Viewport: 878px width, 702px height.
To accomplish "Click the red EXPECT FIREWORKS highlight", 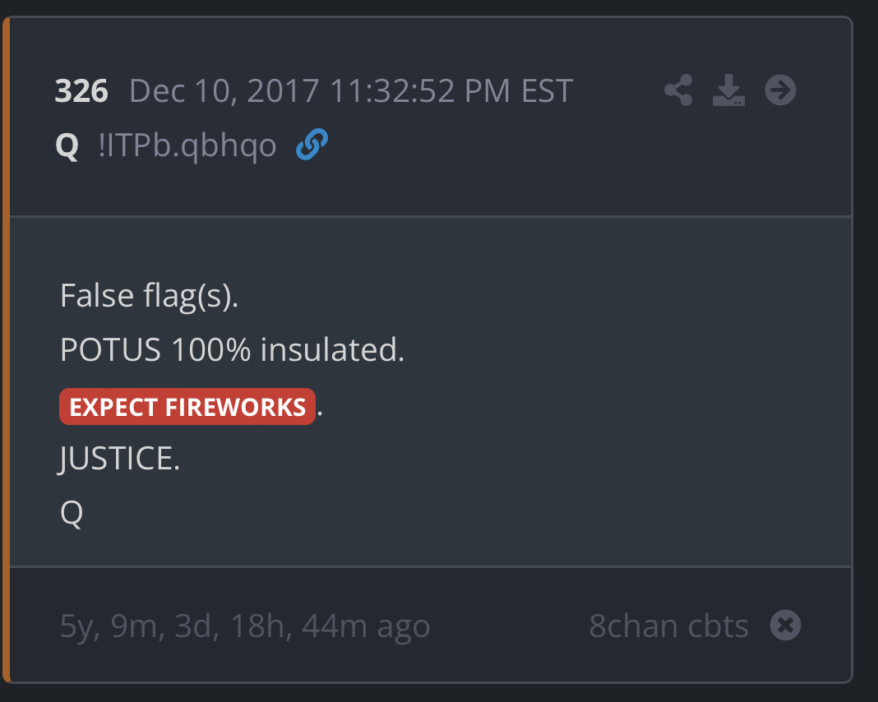I will (187, 407).
